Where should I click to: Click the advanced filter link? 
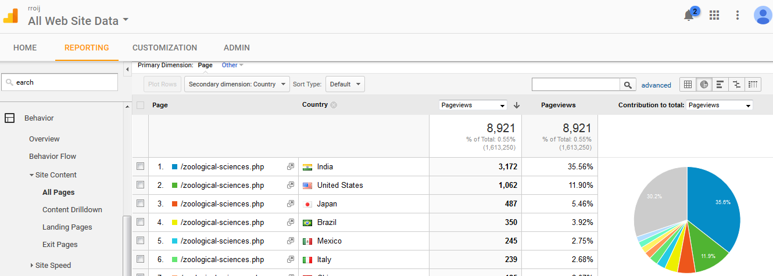[x=656, y=85]
